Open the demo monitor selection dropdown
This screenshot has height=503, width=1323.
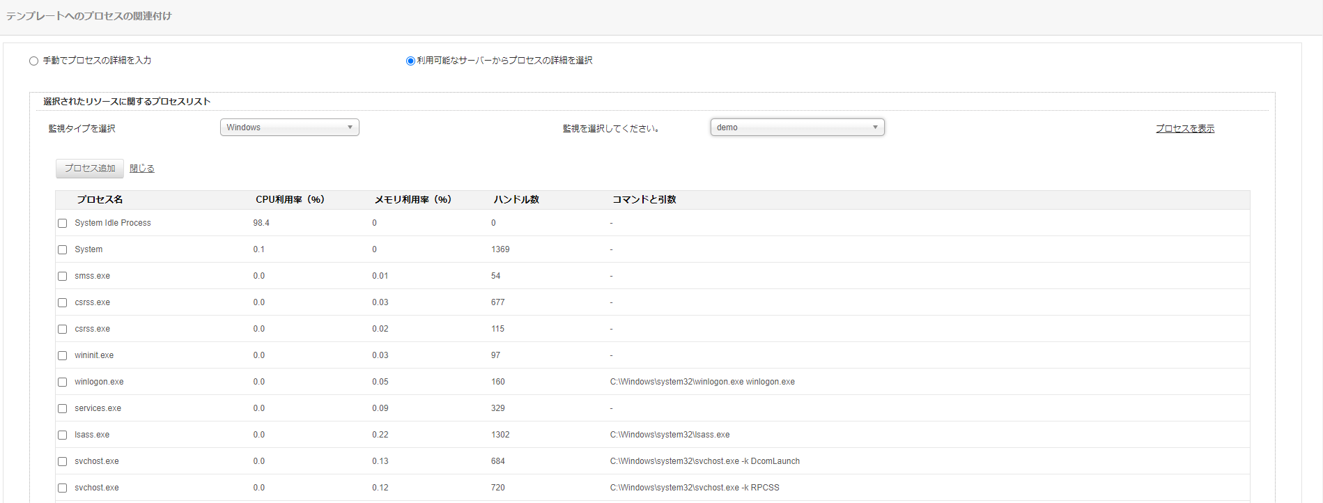[797, 127]
